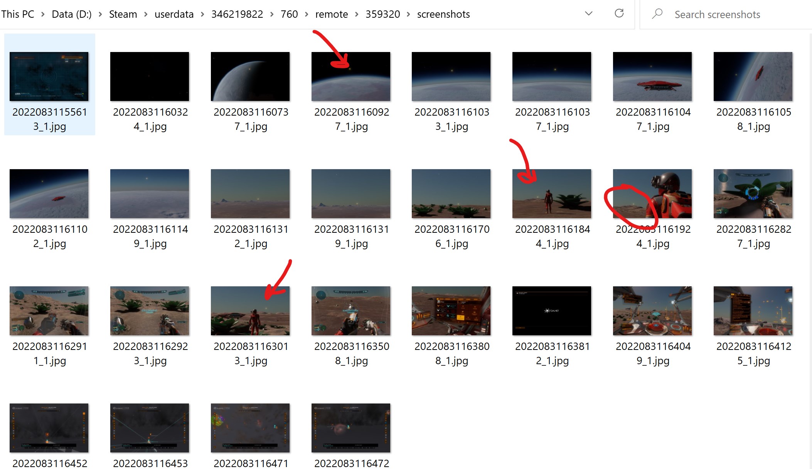Click the search magnifier icon
This screenshot has width=812, height=469.
(x=657, y=14)
